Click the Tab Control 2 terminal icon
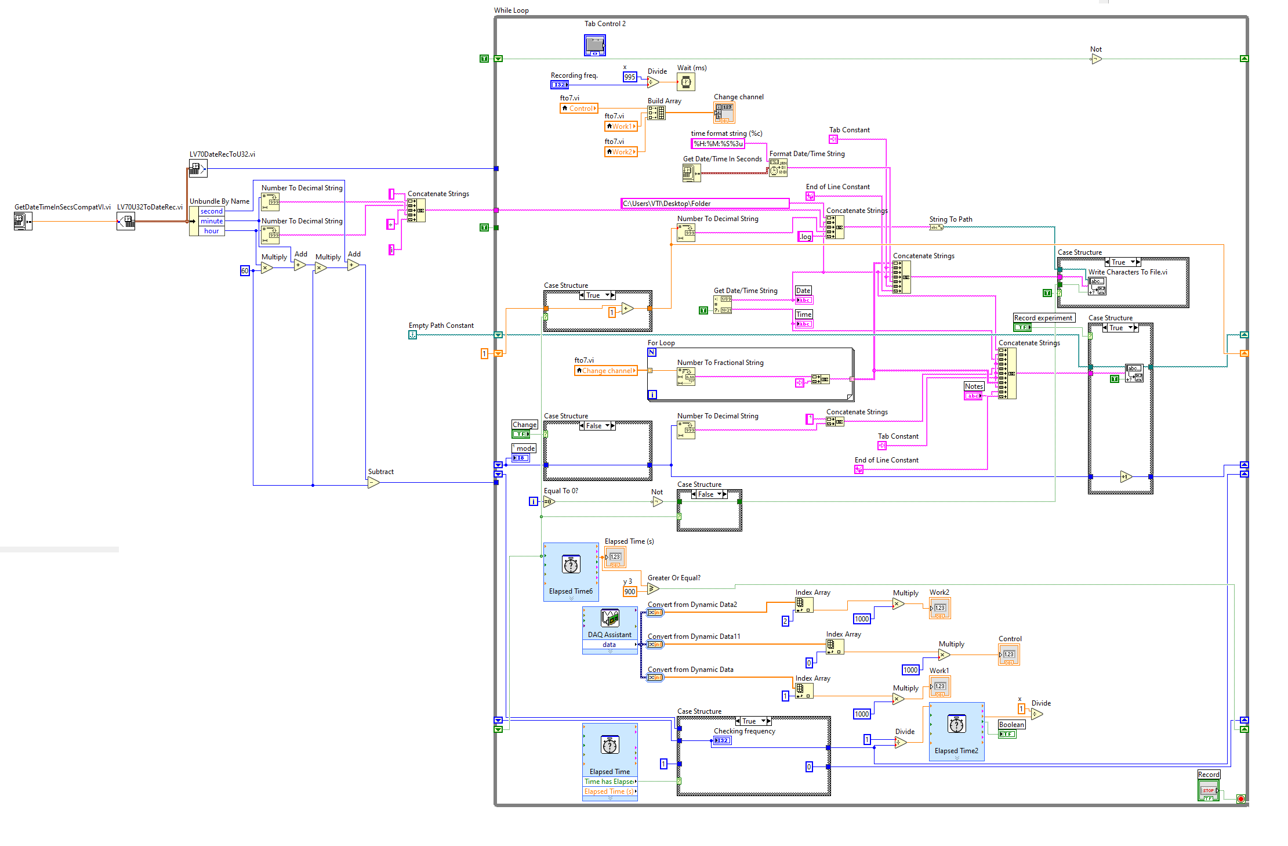 (595, 45)
